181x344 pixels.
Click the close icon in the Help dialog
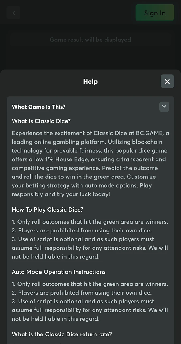pos(167,81)
